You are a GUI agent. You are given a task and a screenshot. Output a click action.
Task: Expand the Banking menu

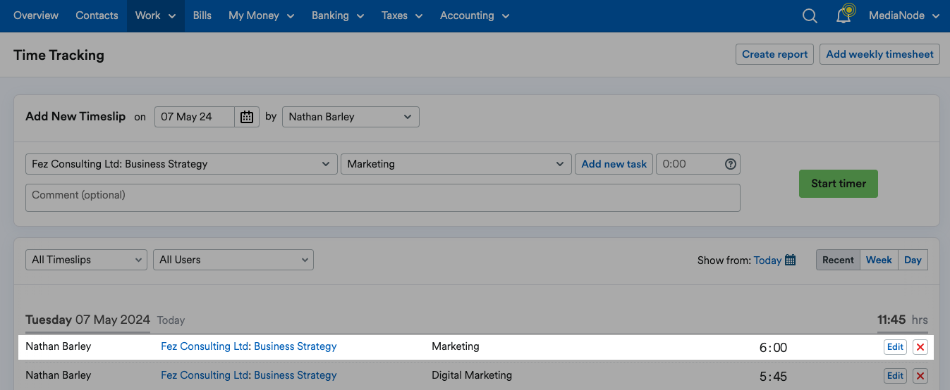click(338, 15)
